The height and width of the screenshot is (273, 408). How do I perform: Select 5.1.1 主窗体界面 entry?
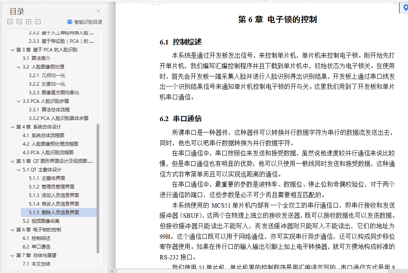(47, 178)
